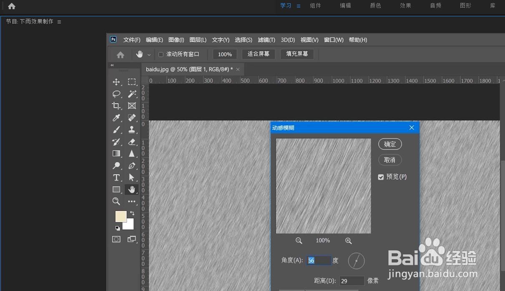
Task: Select the Clone Stamp tool
Action: [x=132, y=130]
